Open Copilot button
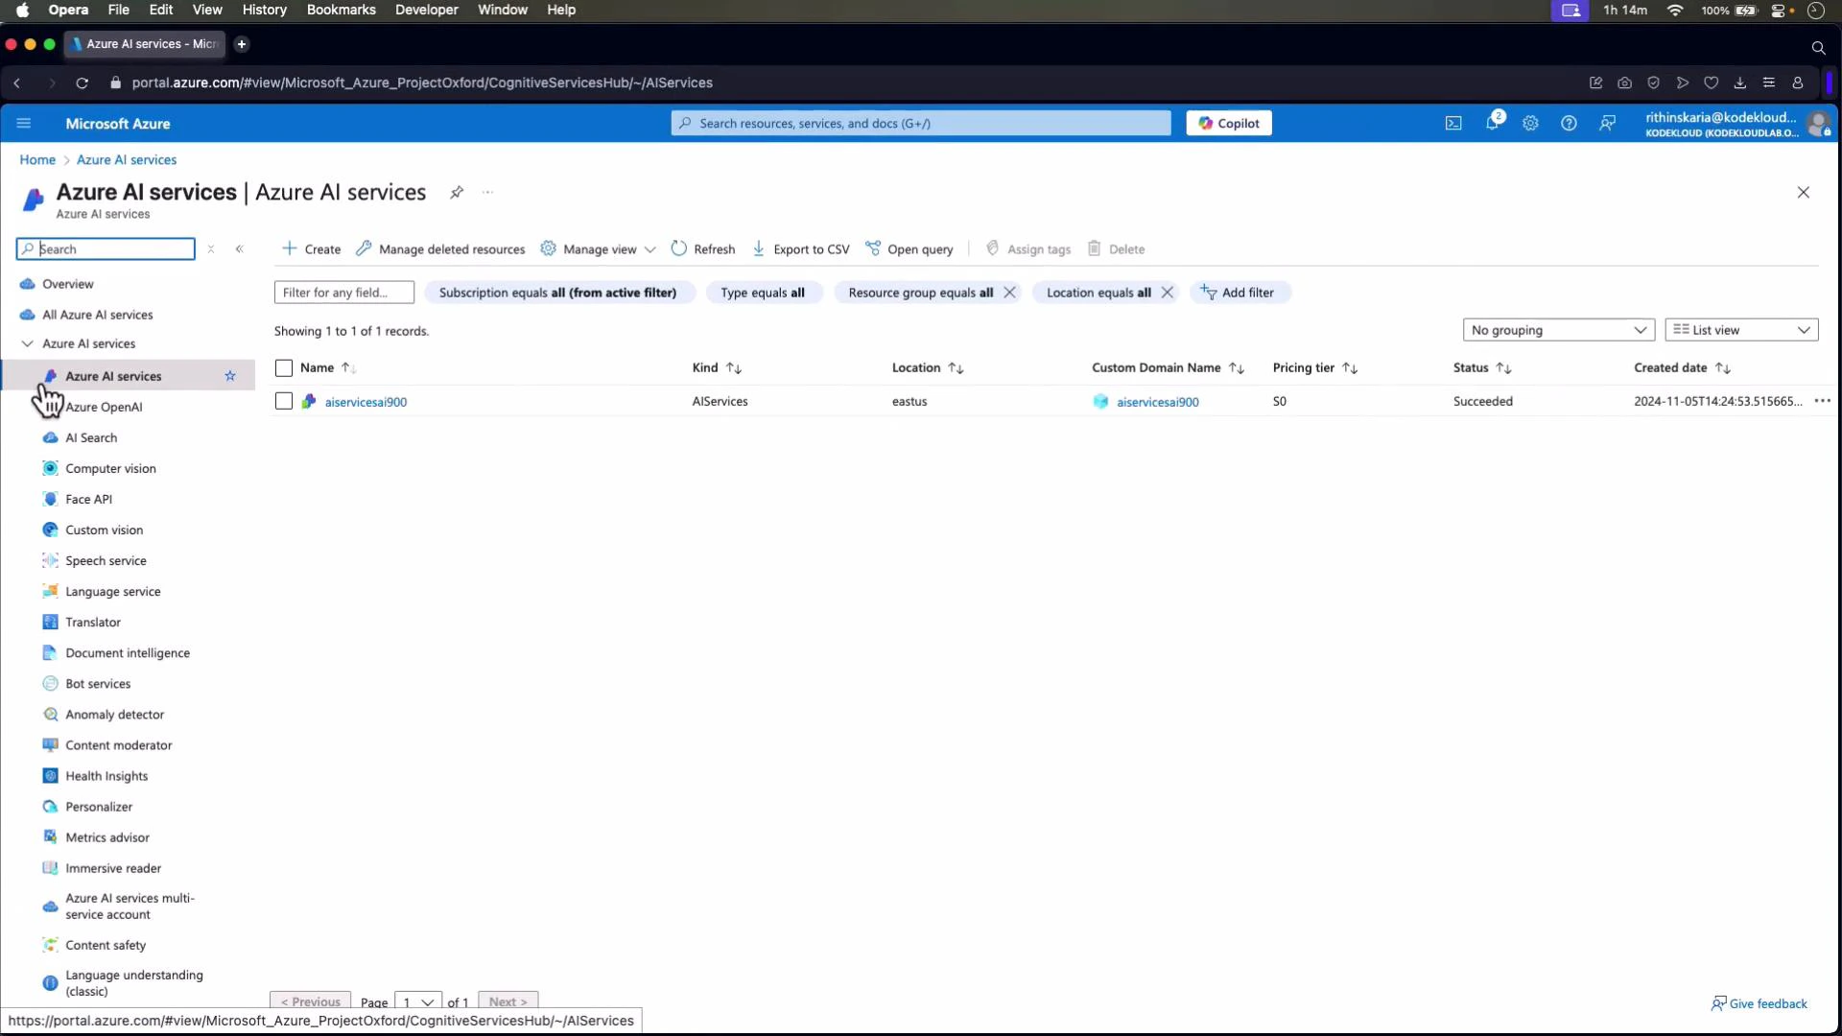 1229,123
